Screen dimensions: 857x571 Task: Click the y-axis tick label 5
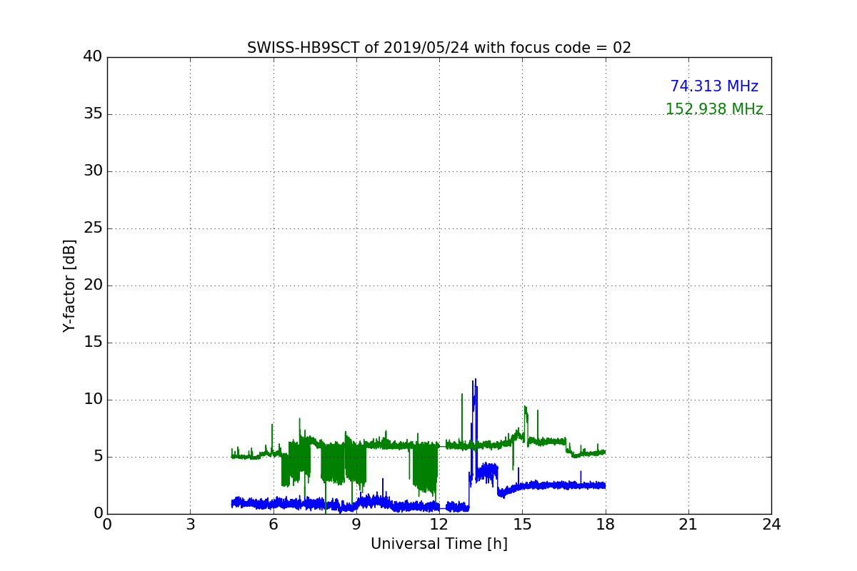pos(97,457)
